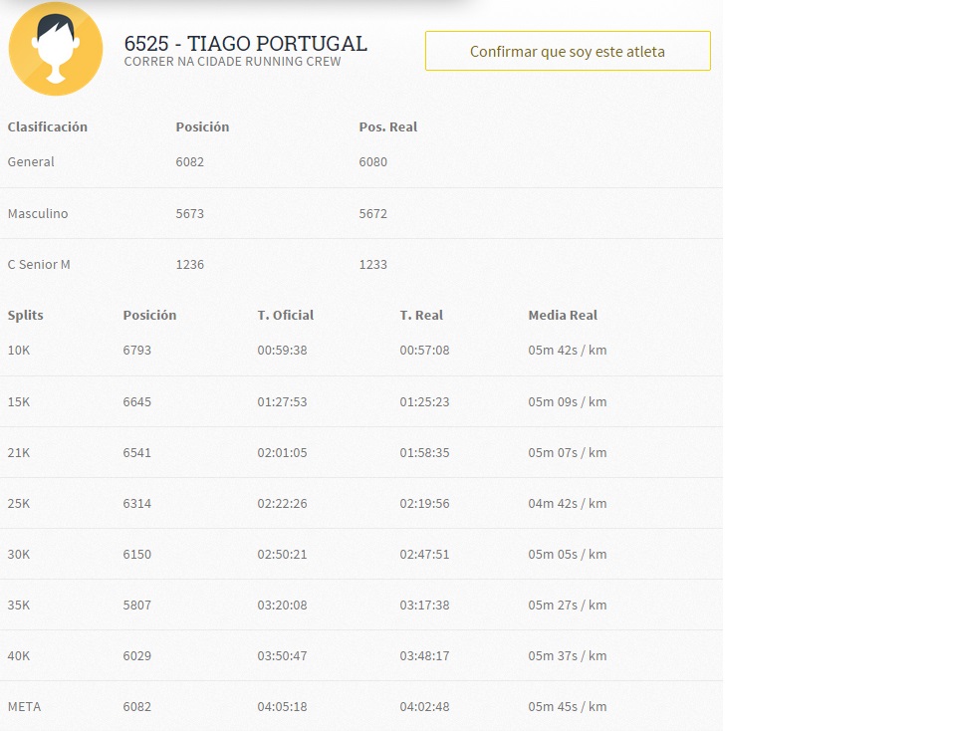Click the 40K pace '05m 37s / km'
The height and width of the screenshot is (731, 956).
[567, 655]
